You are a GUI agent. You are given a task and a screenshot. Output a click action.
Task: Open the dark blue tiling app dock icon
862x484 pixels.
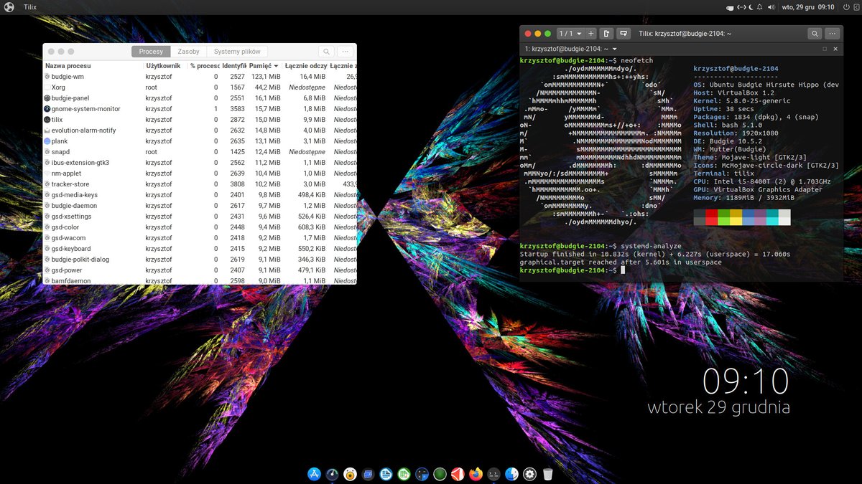(x=422, y=474)
